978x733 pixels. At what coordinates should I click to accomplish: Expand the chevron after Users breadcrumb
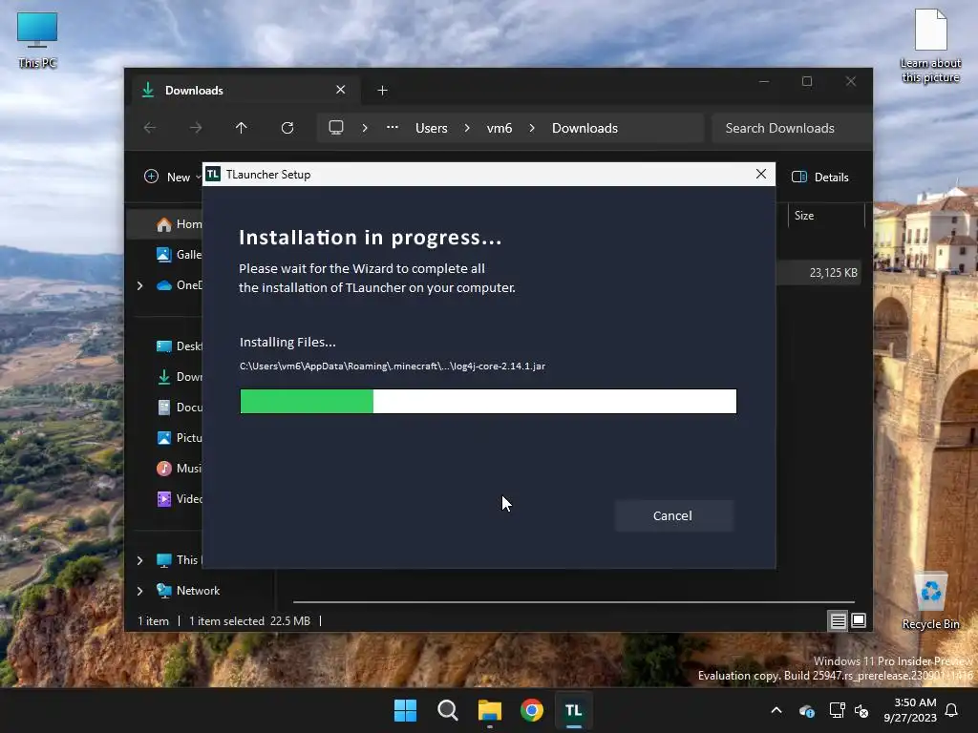tap(467, 128)
